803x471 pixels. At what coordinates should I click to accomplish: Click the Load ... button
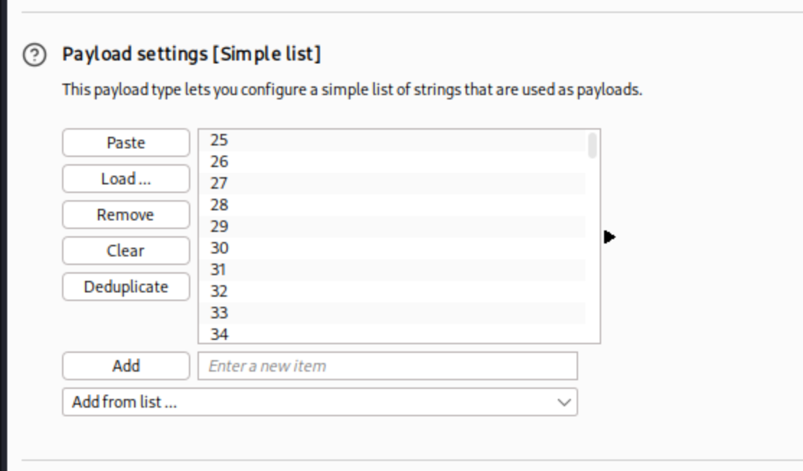[x=126, y=179]
